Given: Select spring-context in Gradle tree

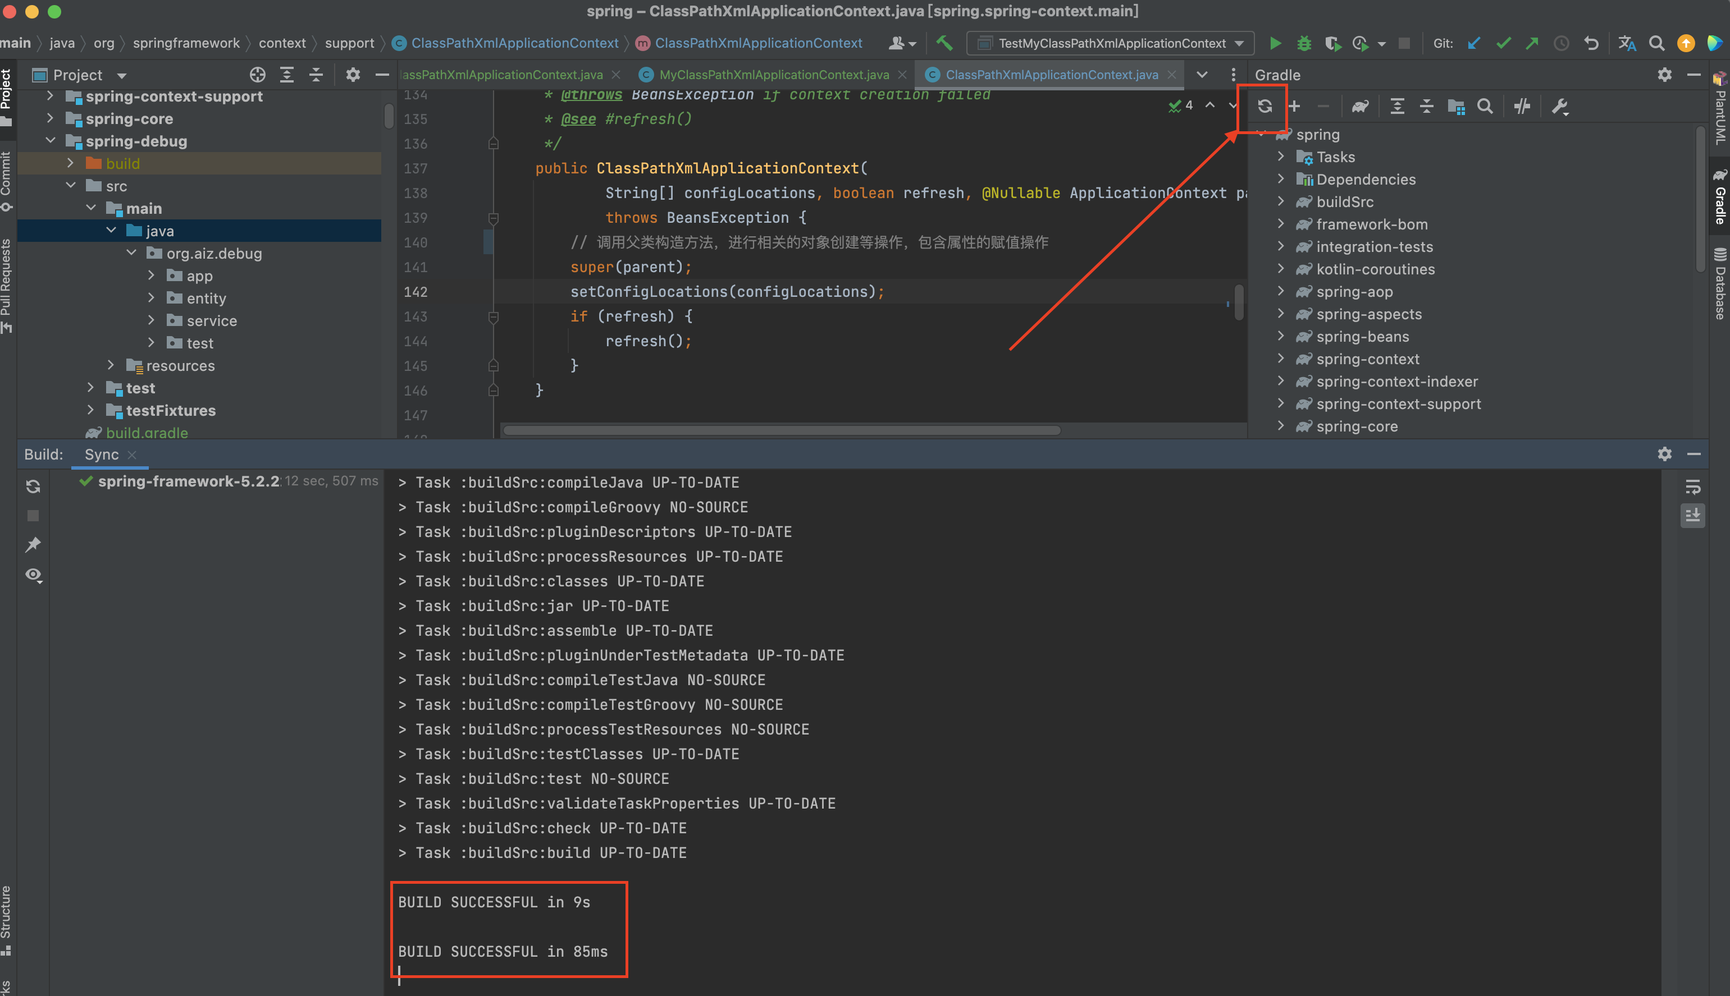Looking at the screenshot, I should pos(1367,359).
